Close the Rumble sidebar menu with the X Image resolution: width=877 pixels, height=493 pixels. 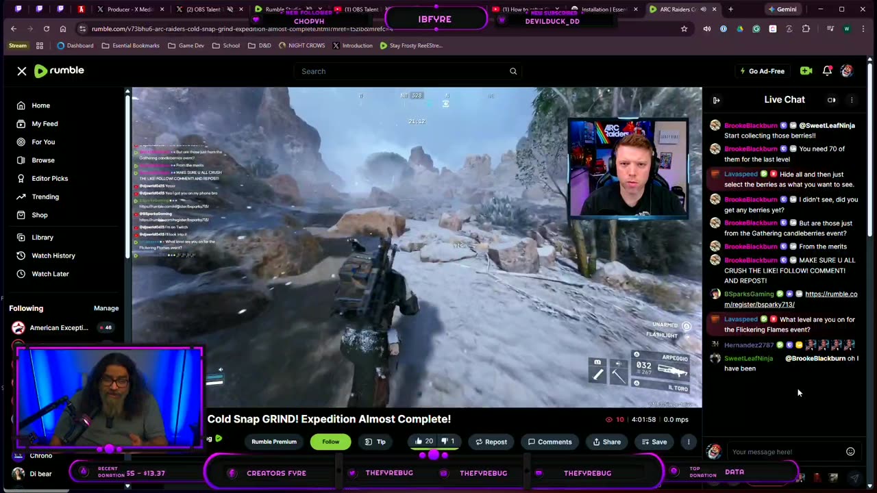(22, 71)
